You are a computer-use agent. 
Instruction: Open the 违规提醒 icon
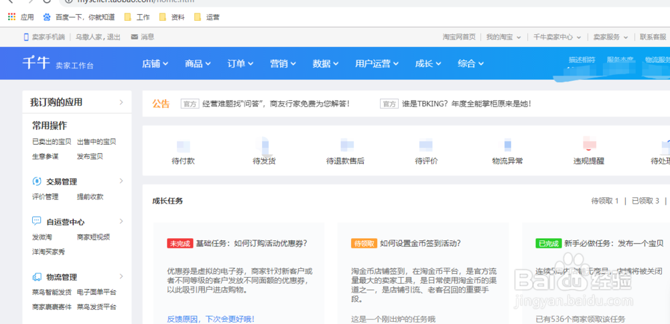click(589, 145)
